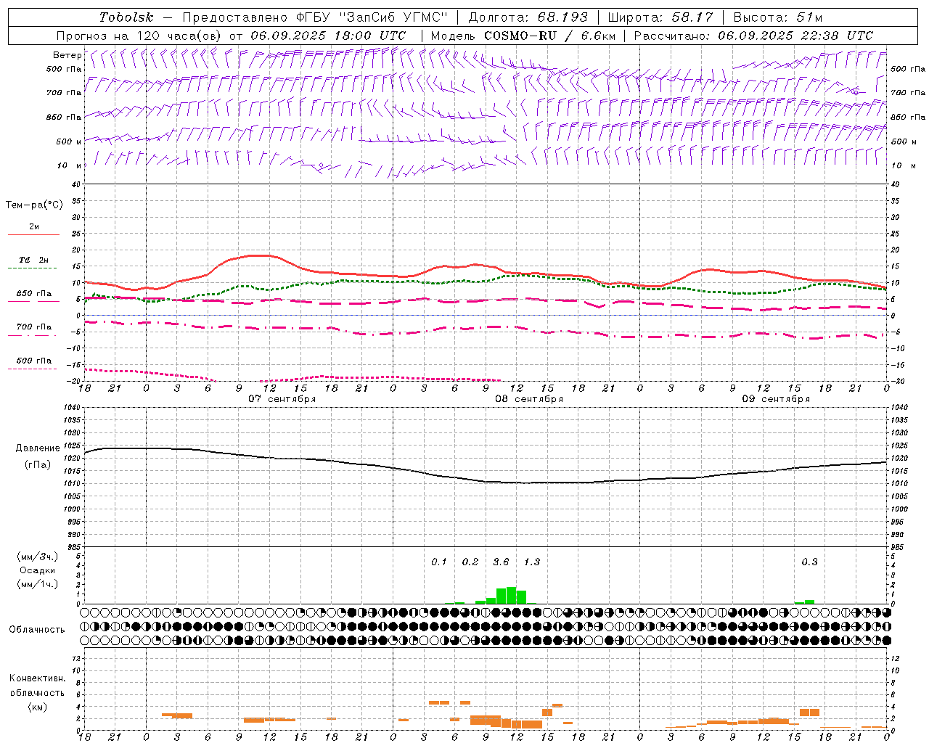Screen dimensions: 929x743
Task: Click the dotted line sample under 500 гПа temperature legend
Action: tap(33, 369)
